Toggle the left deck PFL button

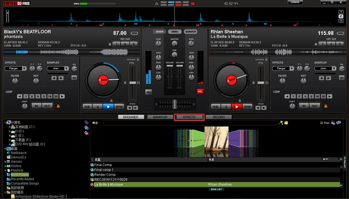[149, 92]
